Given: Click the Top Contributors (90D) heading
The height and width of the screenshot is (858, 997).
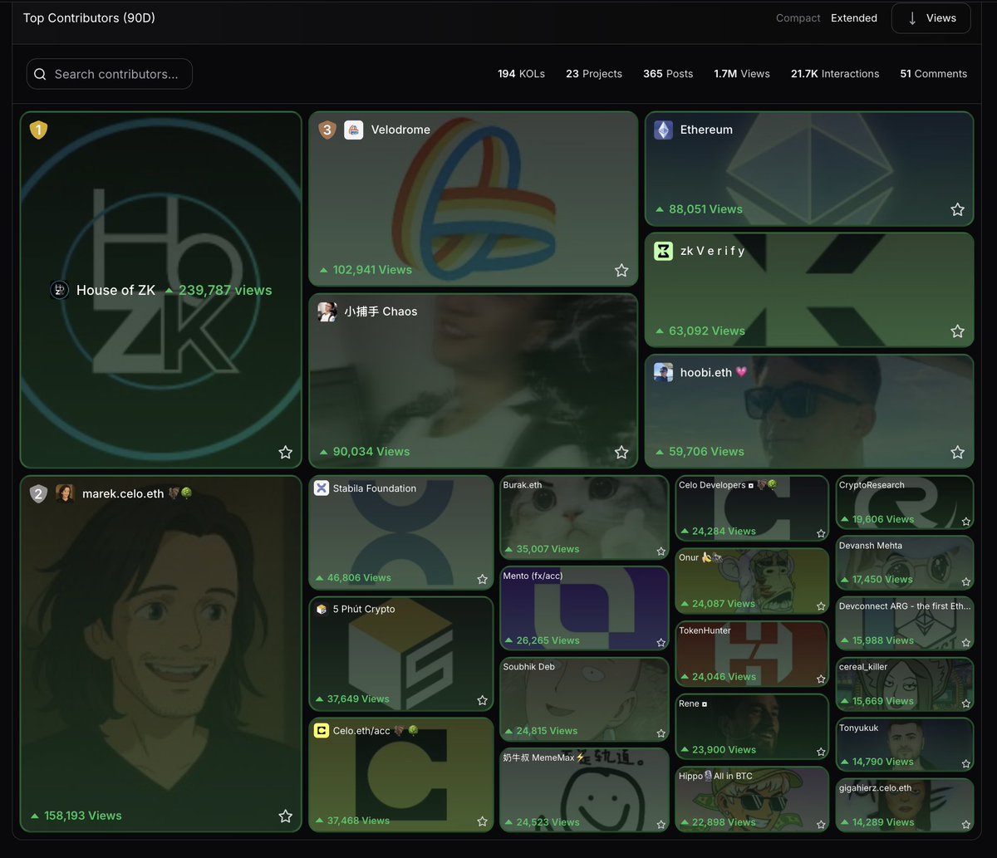Looking at the screenshot, I should (x=89, y=18).
